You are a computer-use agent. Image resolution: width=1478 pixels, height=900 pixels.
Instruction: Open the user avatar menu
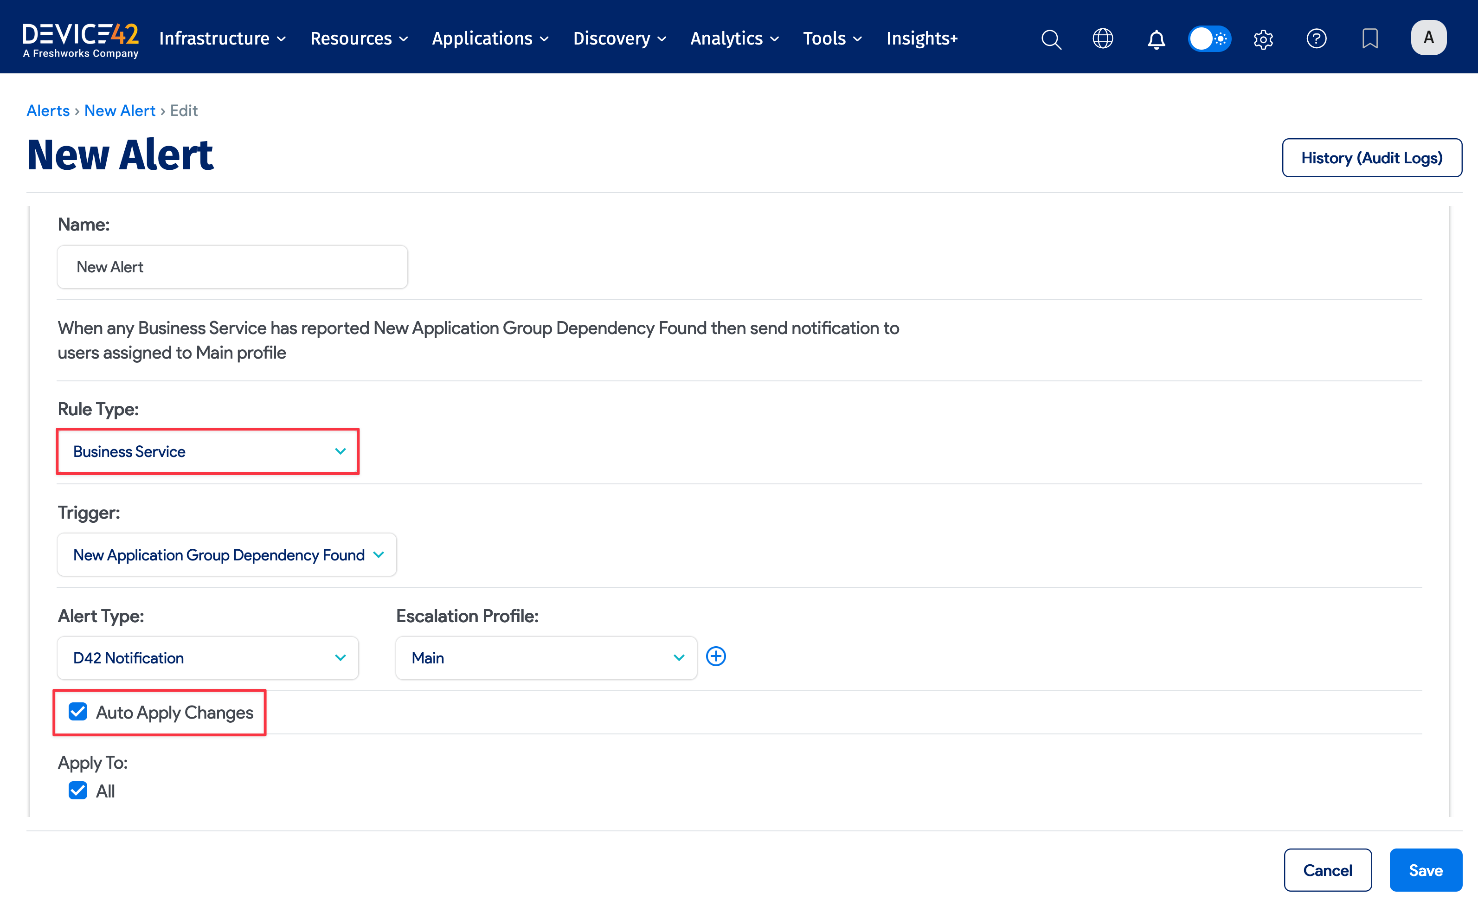tap(1429, 37)
